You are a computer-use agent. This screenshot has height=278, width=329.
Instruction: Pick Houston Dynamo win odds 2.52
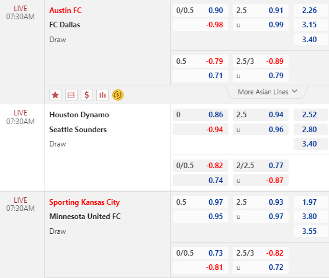(x=310, y=115)
